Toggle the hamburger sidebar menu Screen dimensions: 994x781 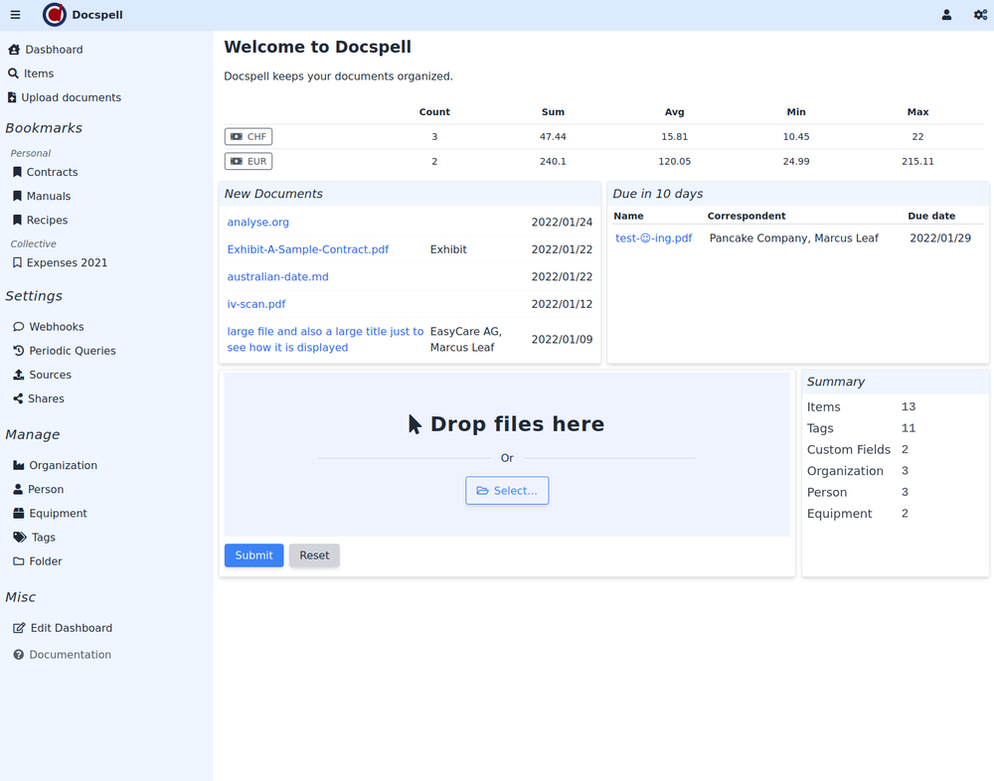pyautogui.click(x=15, y=15)
